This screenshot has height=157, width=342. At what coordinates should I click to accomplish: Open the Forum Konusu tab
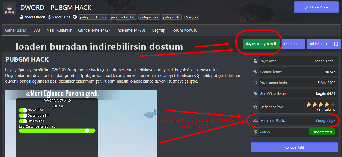(x=185, y=30)
